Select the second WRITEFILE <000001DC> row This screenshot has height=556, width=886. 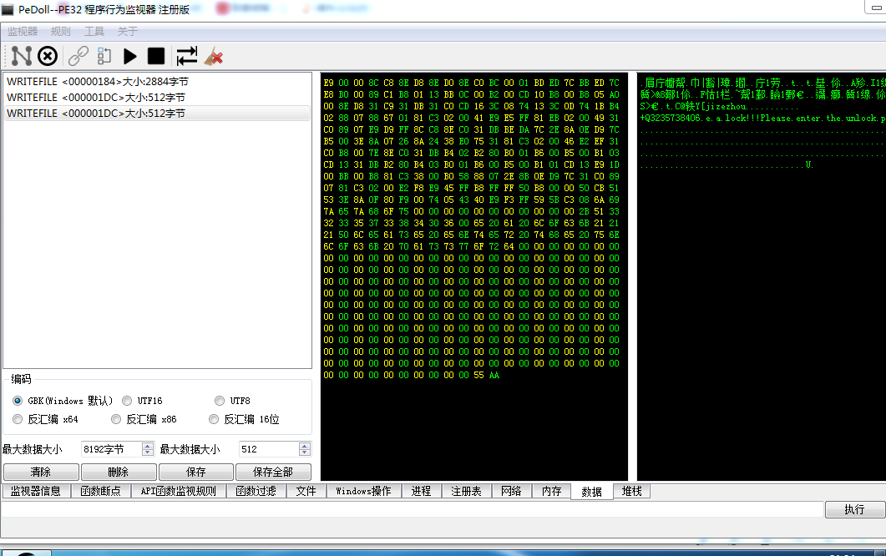pyautogui.click(x=157, y=97)
